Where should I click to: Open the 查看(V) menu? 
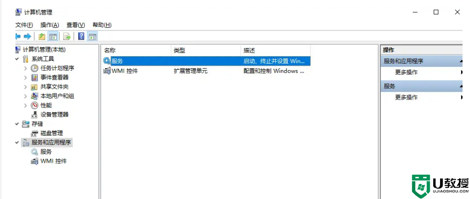pos(76,25)
